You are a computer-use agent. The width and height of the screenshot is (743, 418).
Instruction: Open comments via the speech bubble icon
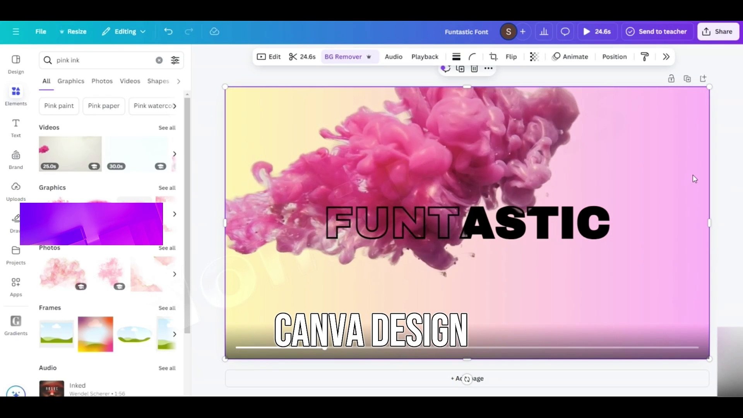point(565,31)
